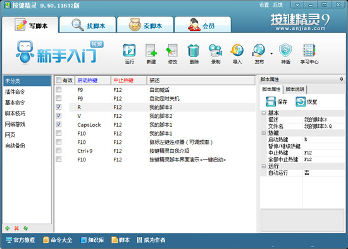Open the 修改 (Edit) script icon
The width and height of the screenshot is (348, 249).
[172, 51]
